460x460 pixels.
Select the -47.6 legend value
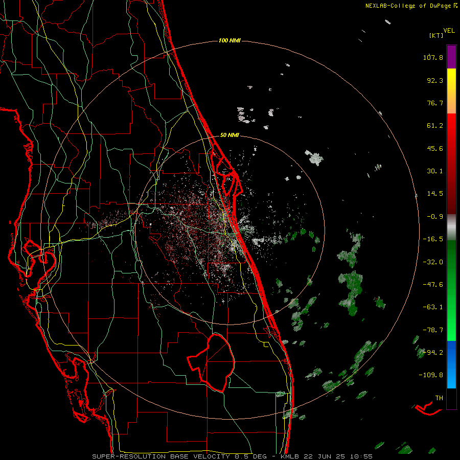(x=433, y=285)
